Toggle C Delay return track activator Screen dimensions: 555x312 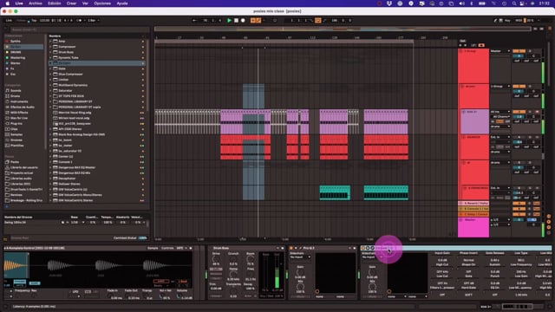coord(519,214)
